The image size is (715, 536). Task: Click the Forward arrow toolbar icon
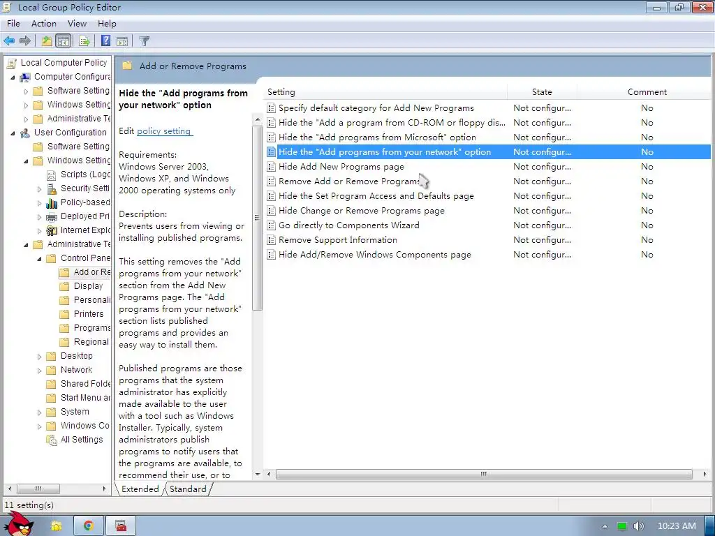[25, 41]
